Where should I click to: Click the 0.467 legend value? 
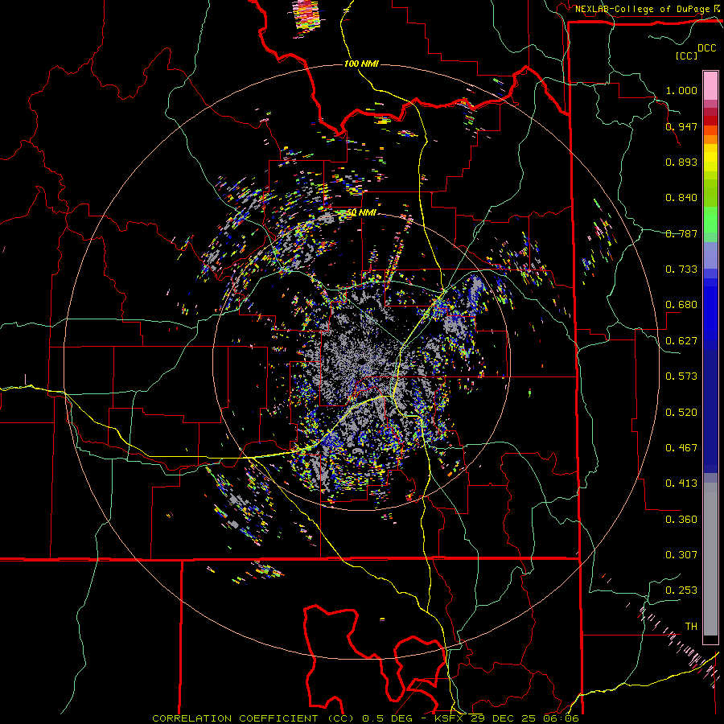pyautogui.click(x=681, y=448)
